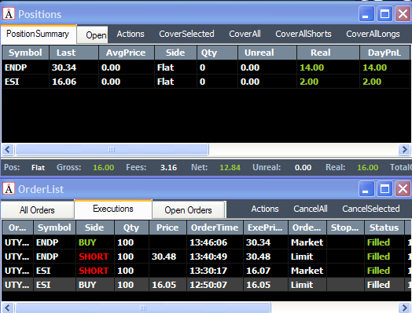Maximize the OrderList window

[385, 188]
